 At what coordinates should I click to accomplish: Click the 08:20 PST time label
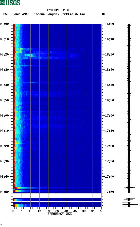[x=4, y=54]
